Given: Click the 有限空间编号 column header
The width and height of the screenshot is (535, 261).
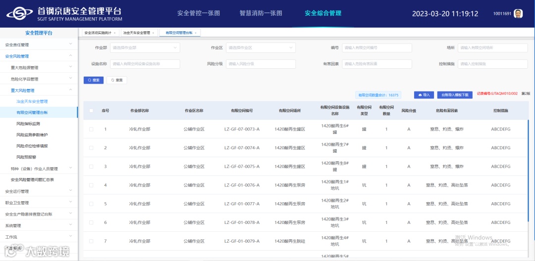Looking at the screenshot, I should click(x=242, y=111).
